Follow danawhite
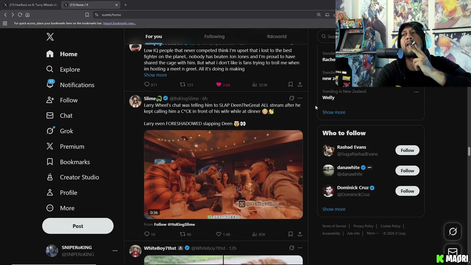Image resolution: width=471 pixels, height=265 pixels. coord(407,171)
